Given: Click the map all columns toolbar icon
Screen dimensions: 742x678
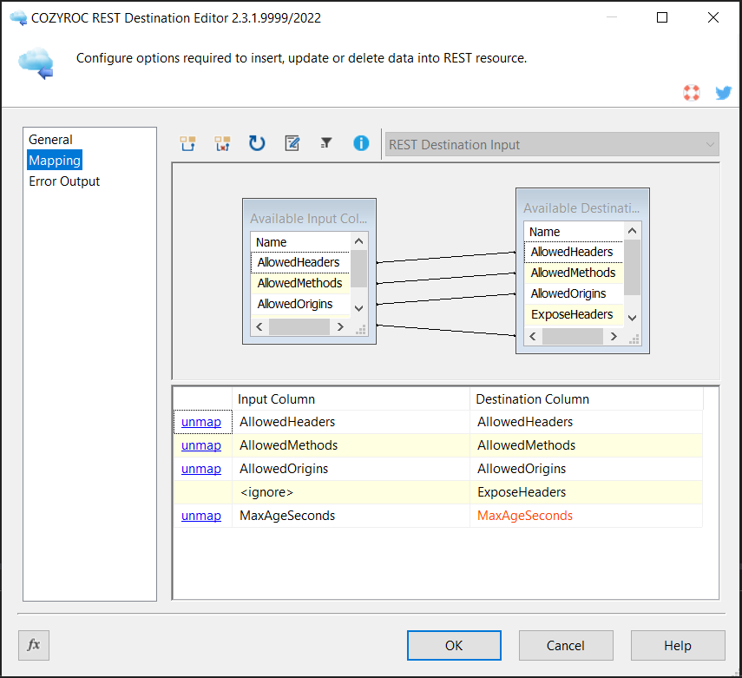Looking at the screenshot, I should click(187, 144).
